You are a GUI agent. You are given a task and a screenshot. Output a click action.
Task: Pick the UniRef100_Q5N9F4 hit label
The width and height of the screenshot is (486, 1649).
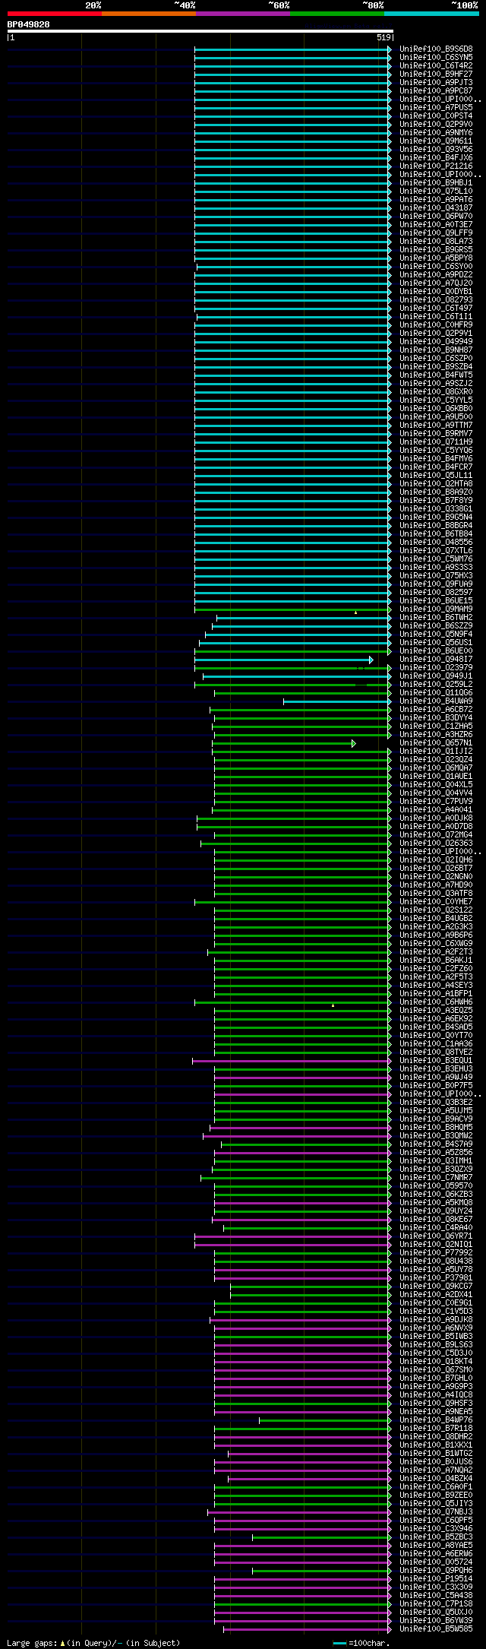(436, 634)
